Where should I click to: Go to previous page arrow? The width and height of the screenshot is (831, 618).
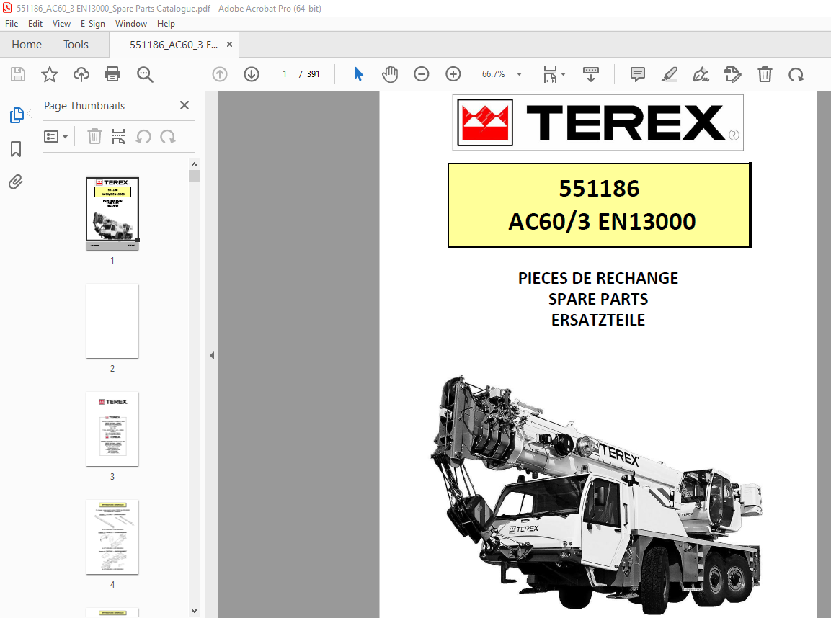coord(220,74)
